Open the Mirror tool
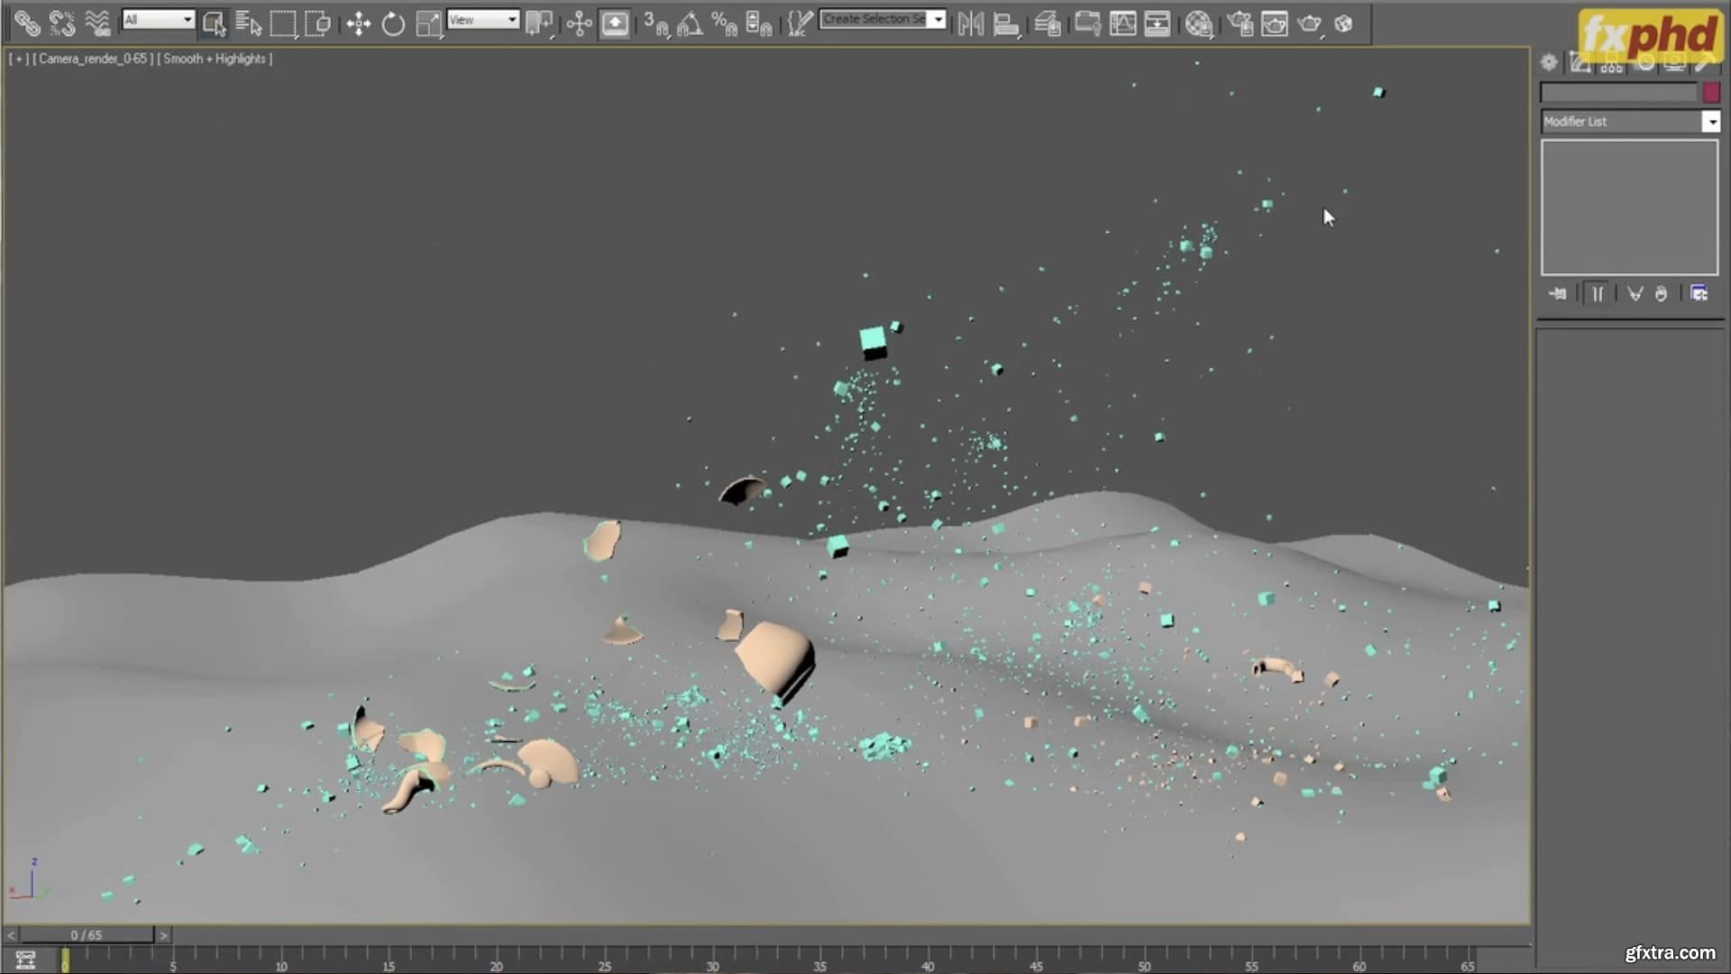The height and width of the screenshot is (974, 1731). tap(970, 24)
